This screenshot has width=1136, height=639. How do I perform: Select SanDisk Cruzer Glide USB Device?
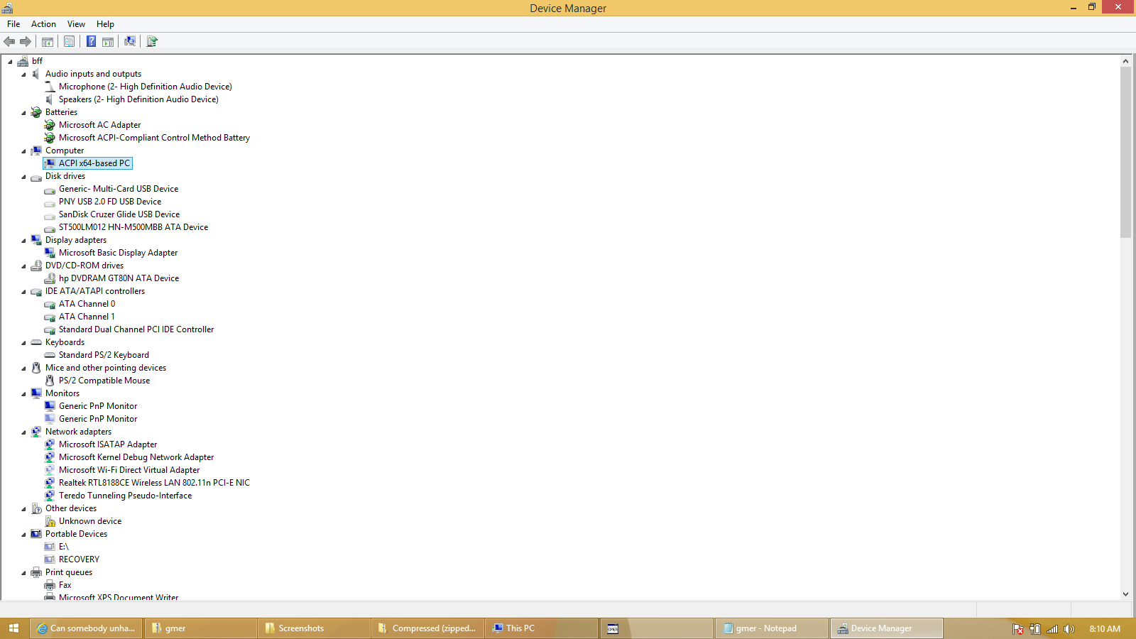pos(119,214)
